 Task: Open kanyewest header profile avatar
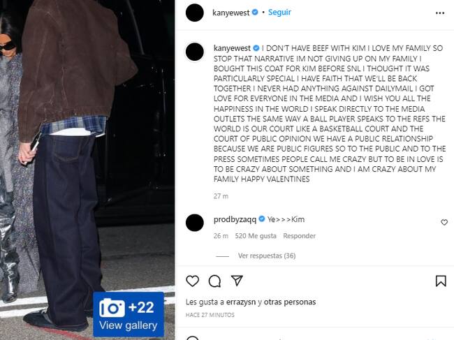[x=195, y=13]
